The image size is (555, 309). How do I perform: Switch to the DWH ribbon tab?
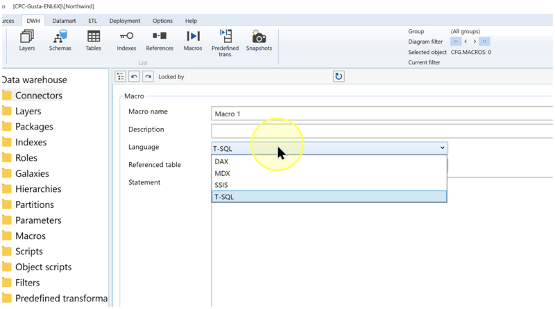click(x=33, y=21)
